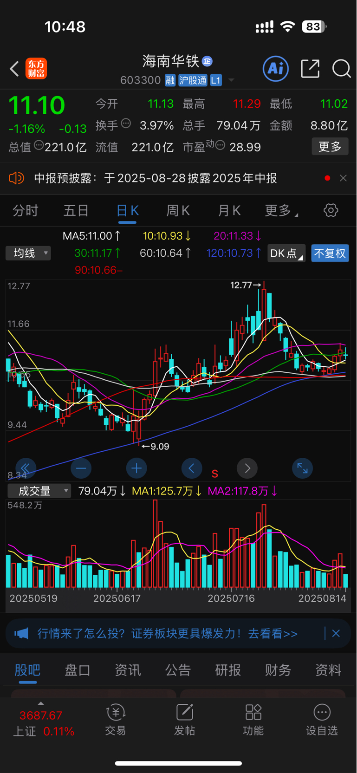
Task: Open the search magnifier icon
Action: click(x=341, y=69)
